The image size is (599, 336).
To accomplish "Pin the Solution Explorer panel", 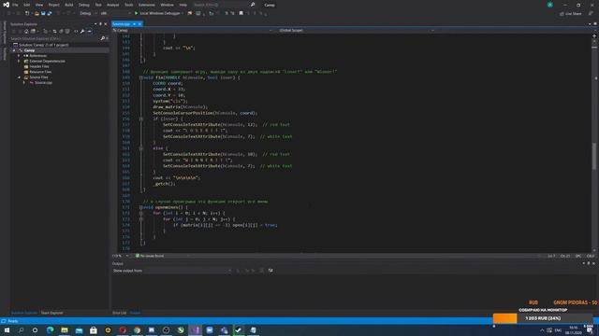I will pyautogui.click(x=100, y=24).
